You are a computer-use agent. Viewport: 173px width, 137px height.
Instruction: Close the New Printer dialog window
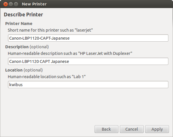tap(5, 4)
